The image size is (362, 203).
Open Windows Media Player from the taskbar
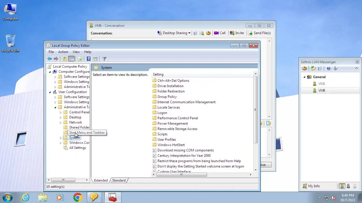pyautogui.click(x=60, y=197)
